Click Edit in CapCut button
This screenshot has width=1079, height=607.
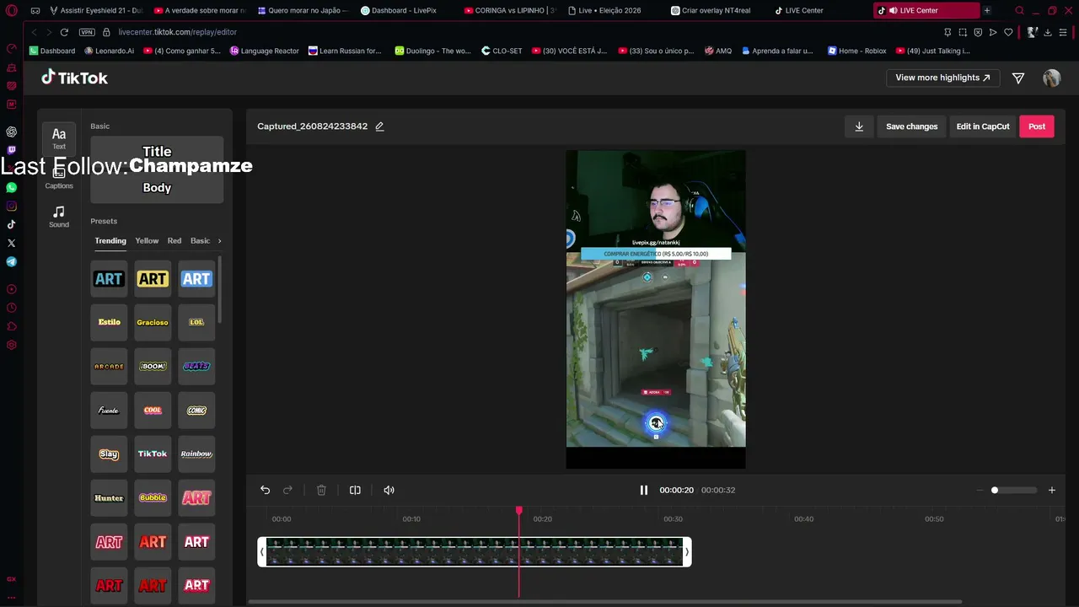[x=983, y=126]
